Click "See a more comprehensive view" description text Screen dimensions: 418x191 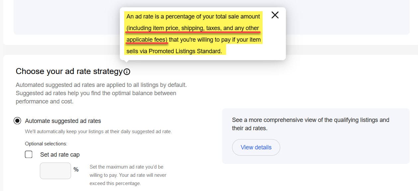point(311,124)
